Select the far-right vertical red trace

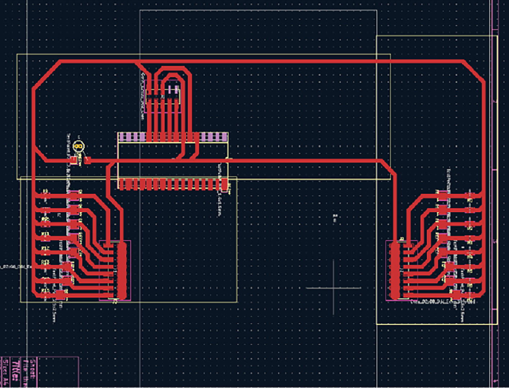(483, 187)
